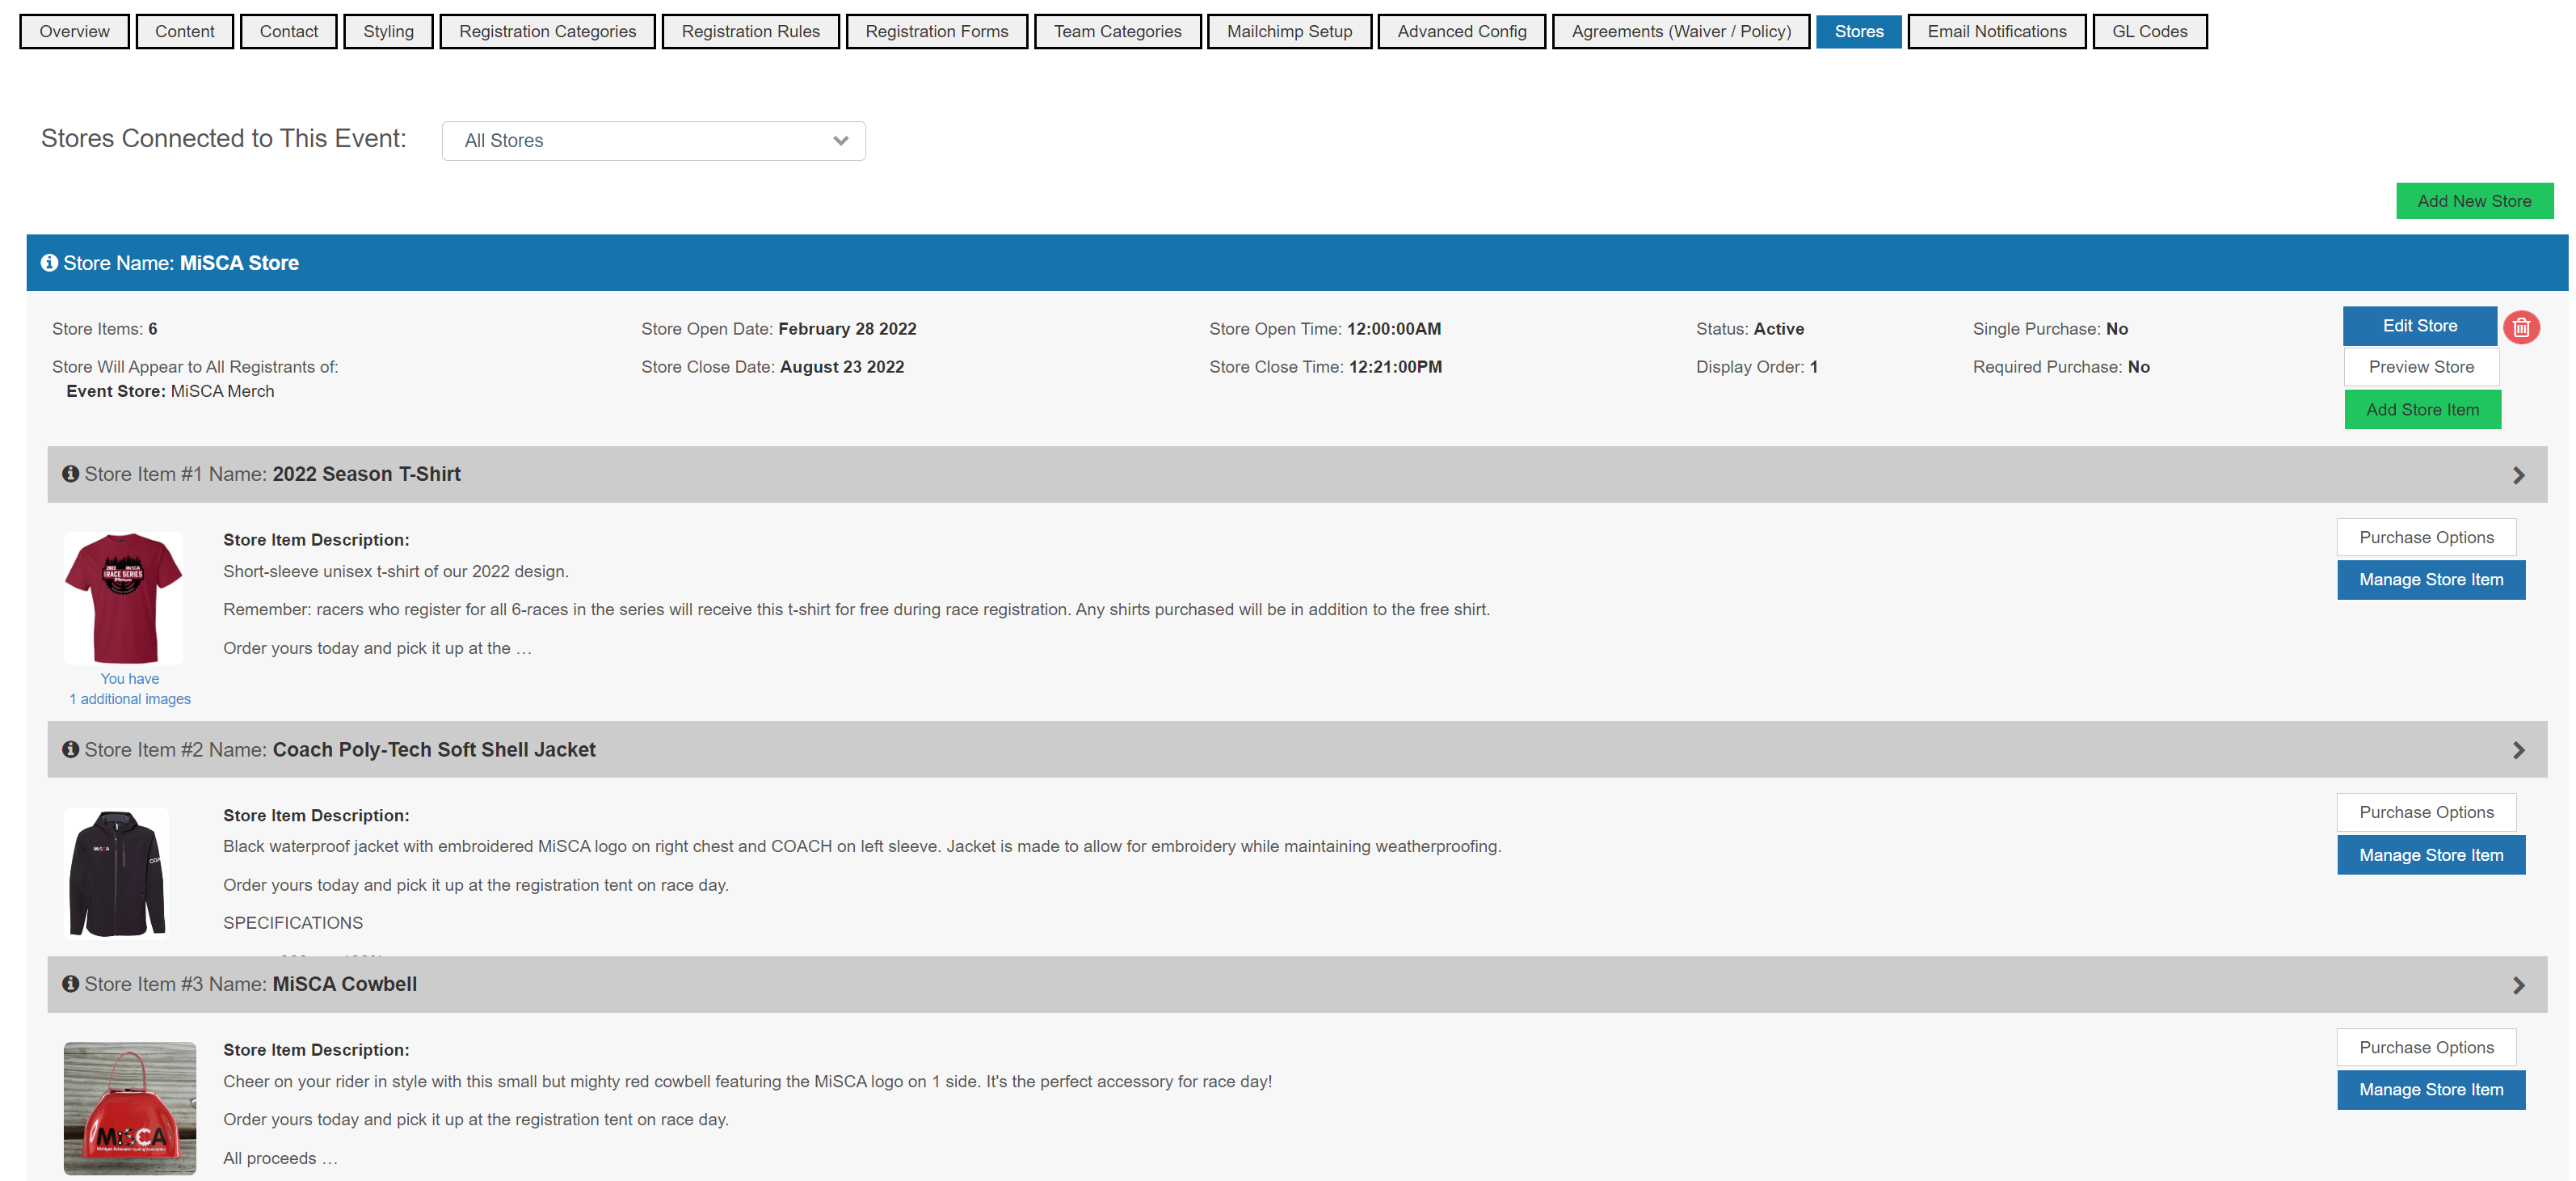The image size is (2576, 1181).
Task: Click Preview Store button
Action: tap(2420, 367)
